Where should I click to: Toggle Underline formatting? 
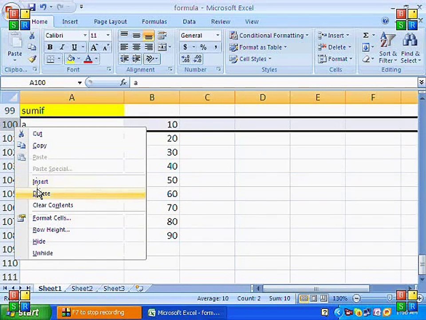(74, 47)
